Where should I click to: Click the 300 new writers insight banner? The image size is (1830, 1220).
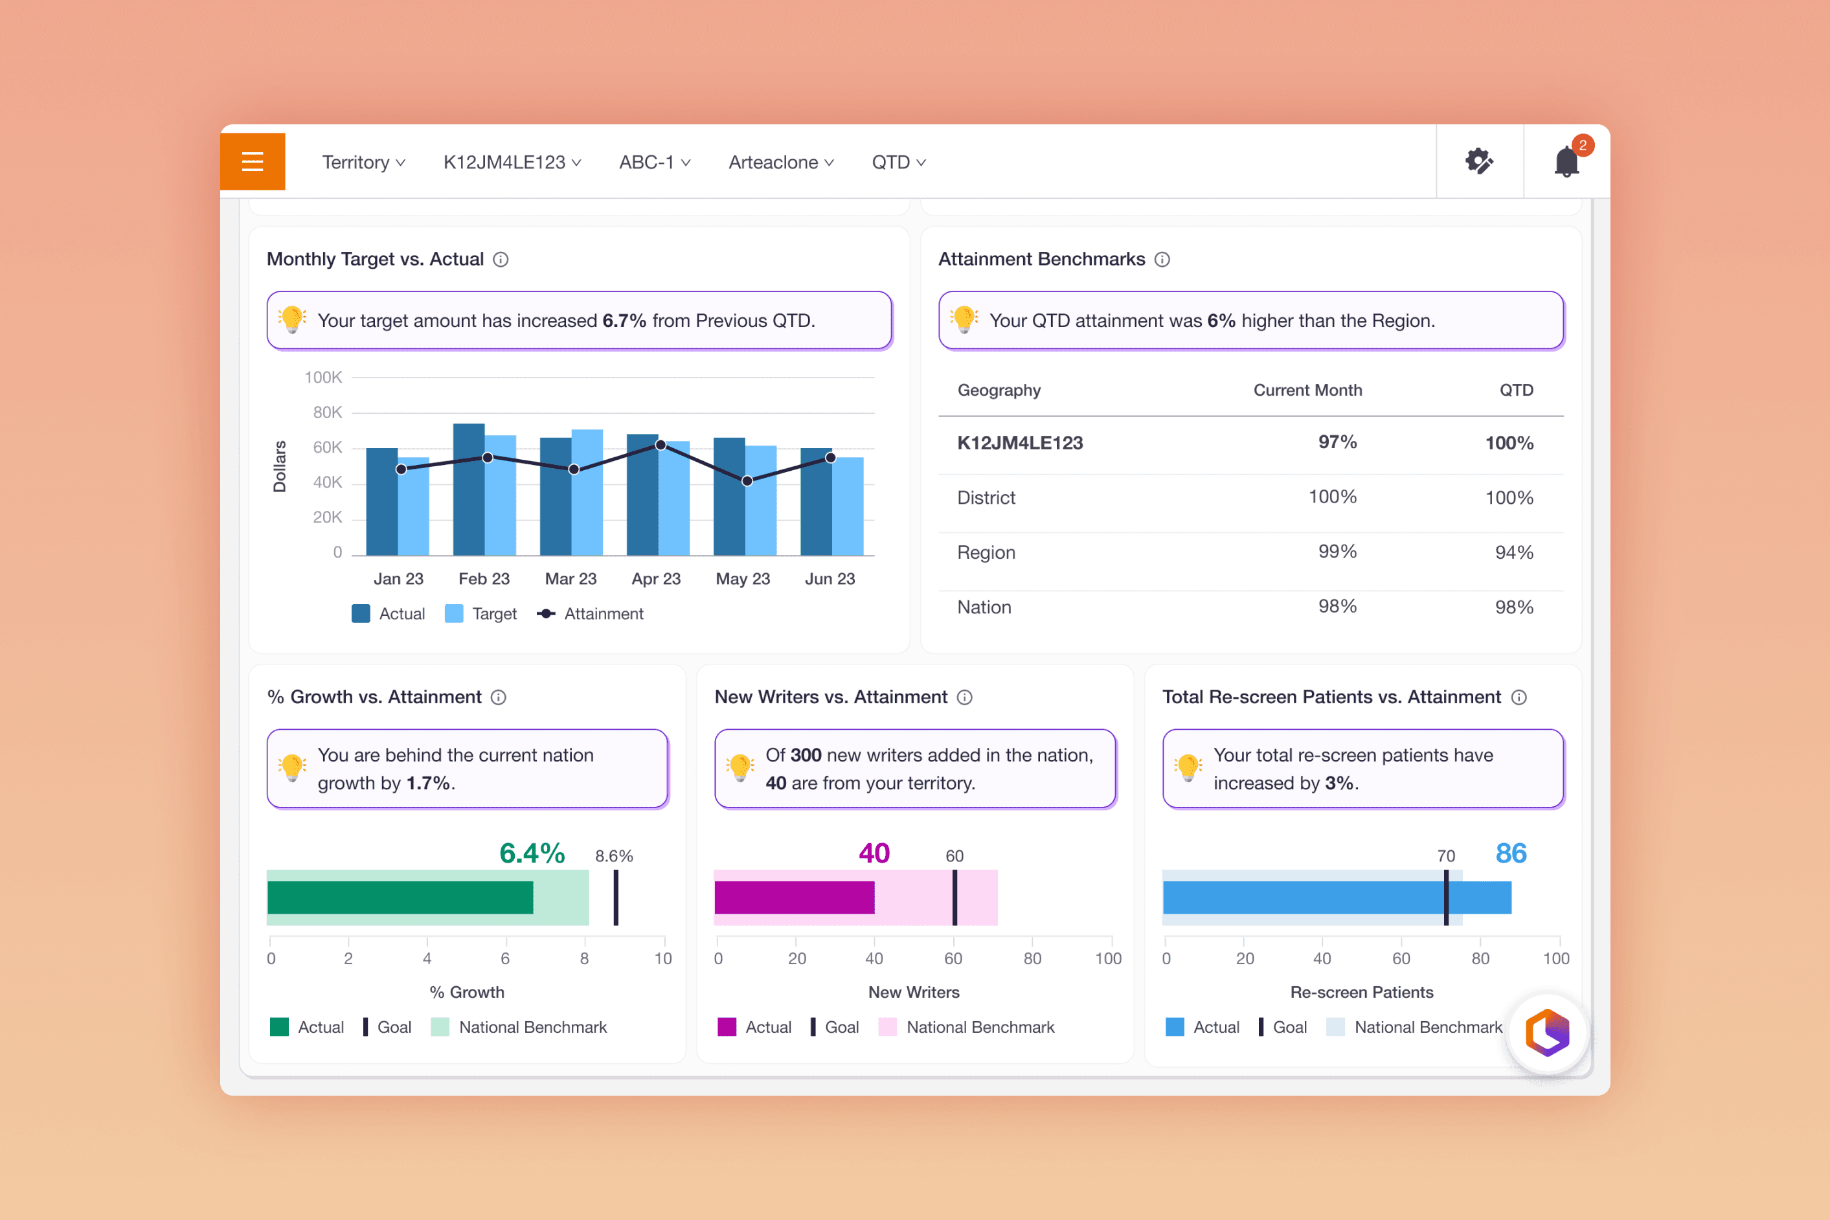(915, 769)
